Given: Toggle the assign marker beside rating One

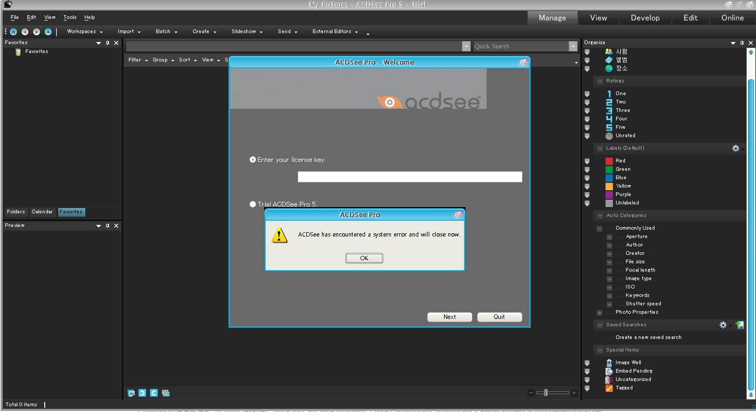Looking at the screenshot, I should (587, 94).
